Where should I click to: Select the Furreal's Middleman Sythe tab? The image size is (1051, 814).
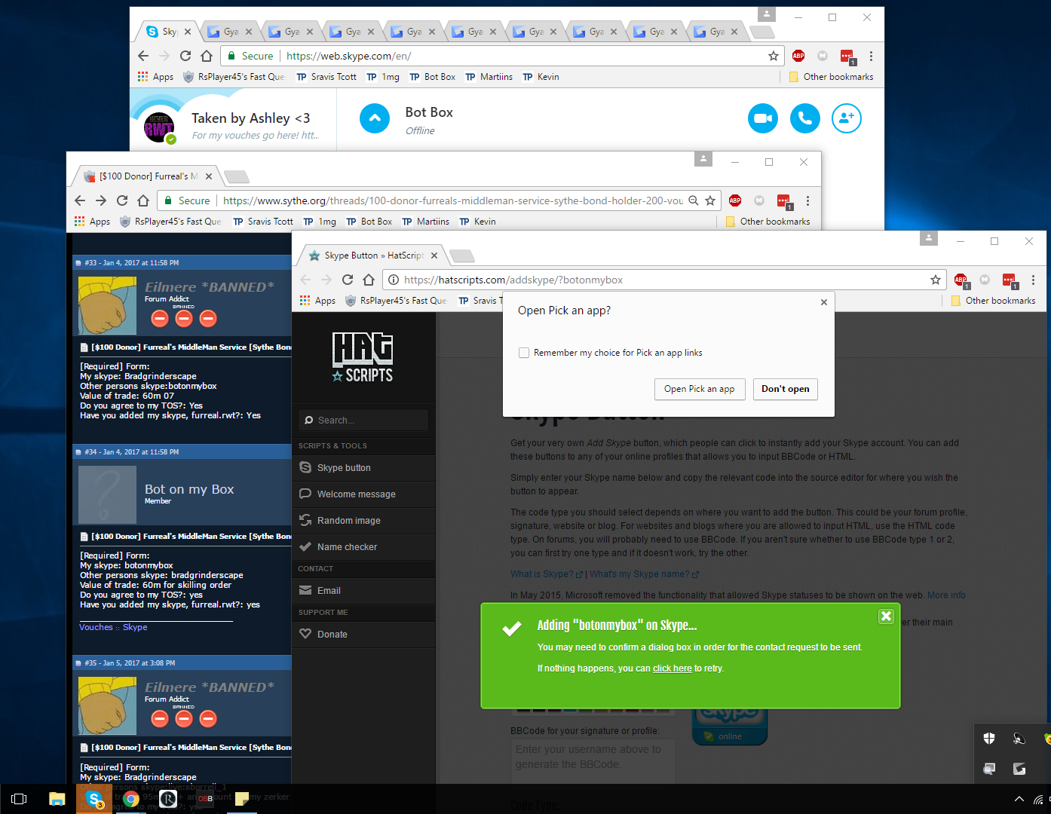click(147, 176)
